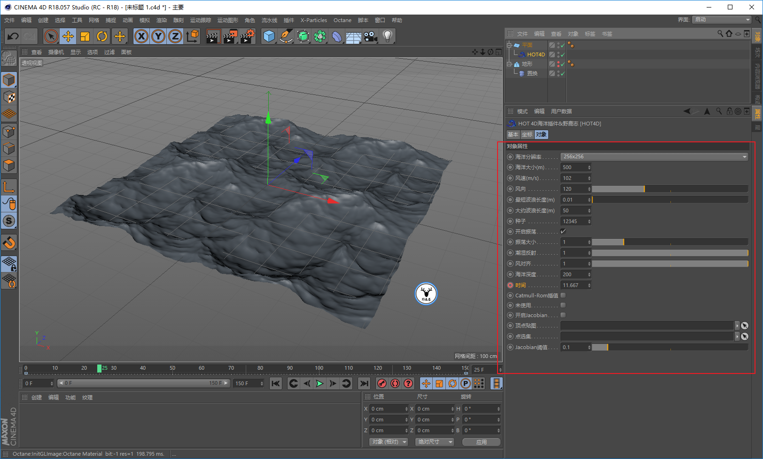Open the 绝对尺寸 size dropdown
763x459 pixels.
[x=435, y=442]
